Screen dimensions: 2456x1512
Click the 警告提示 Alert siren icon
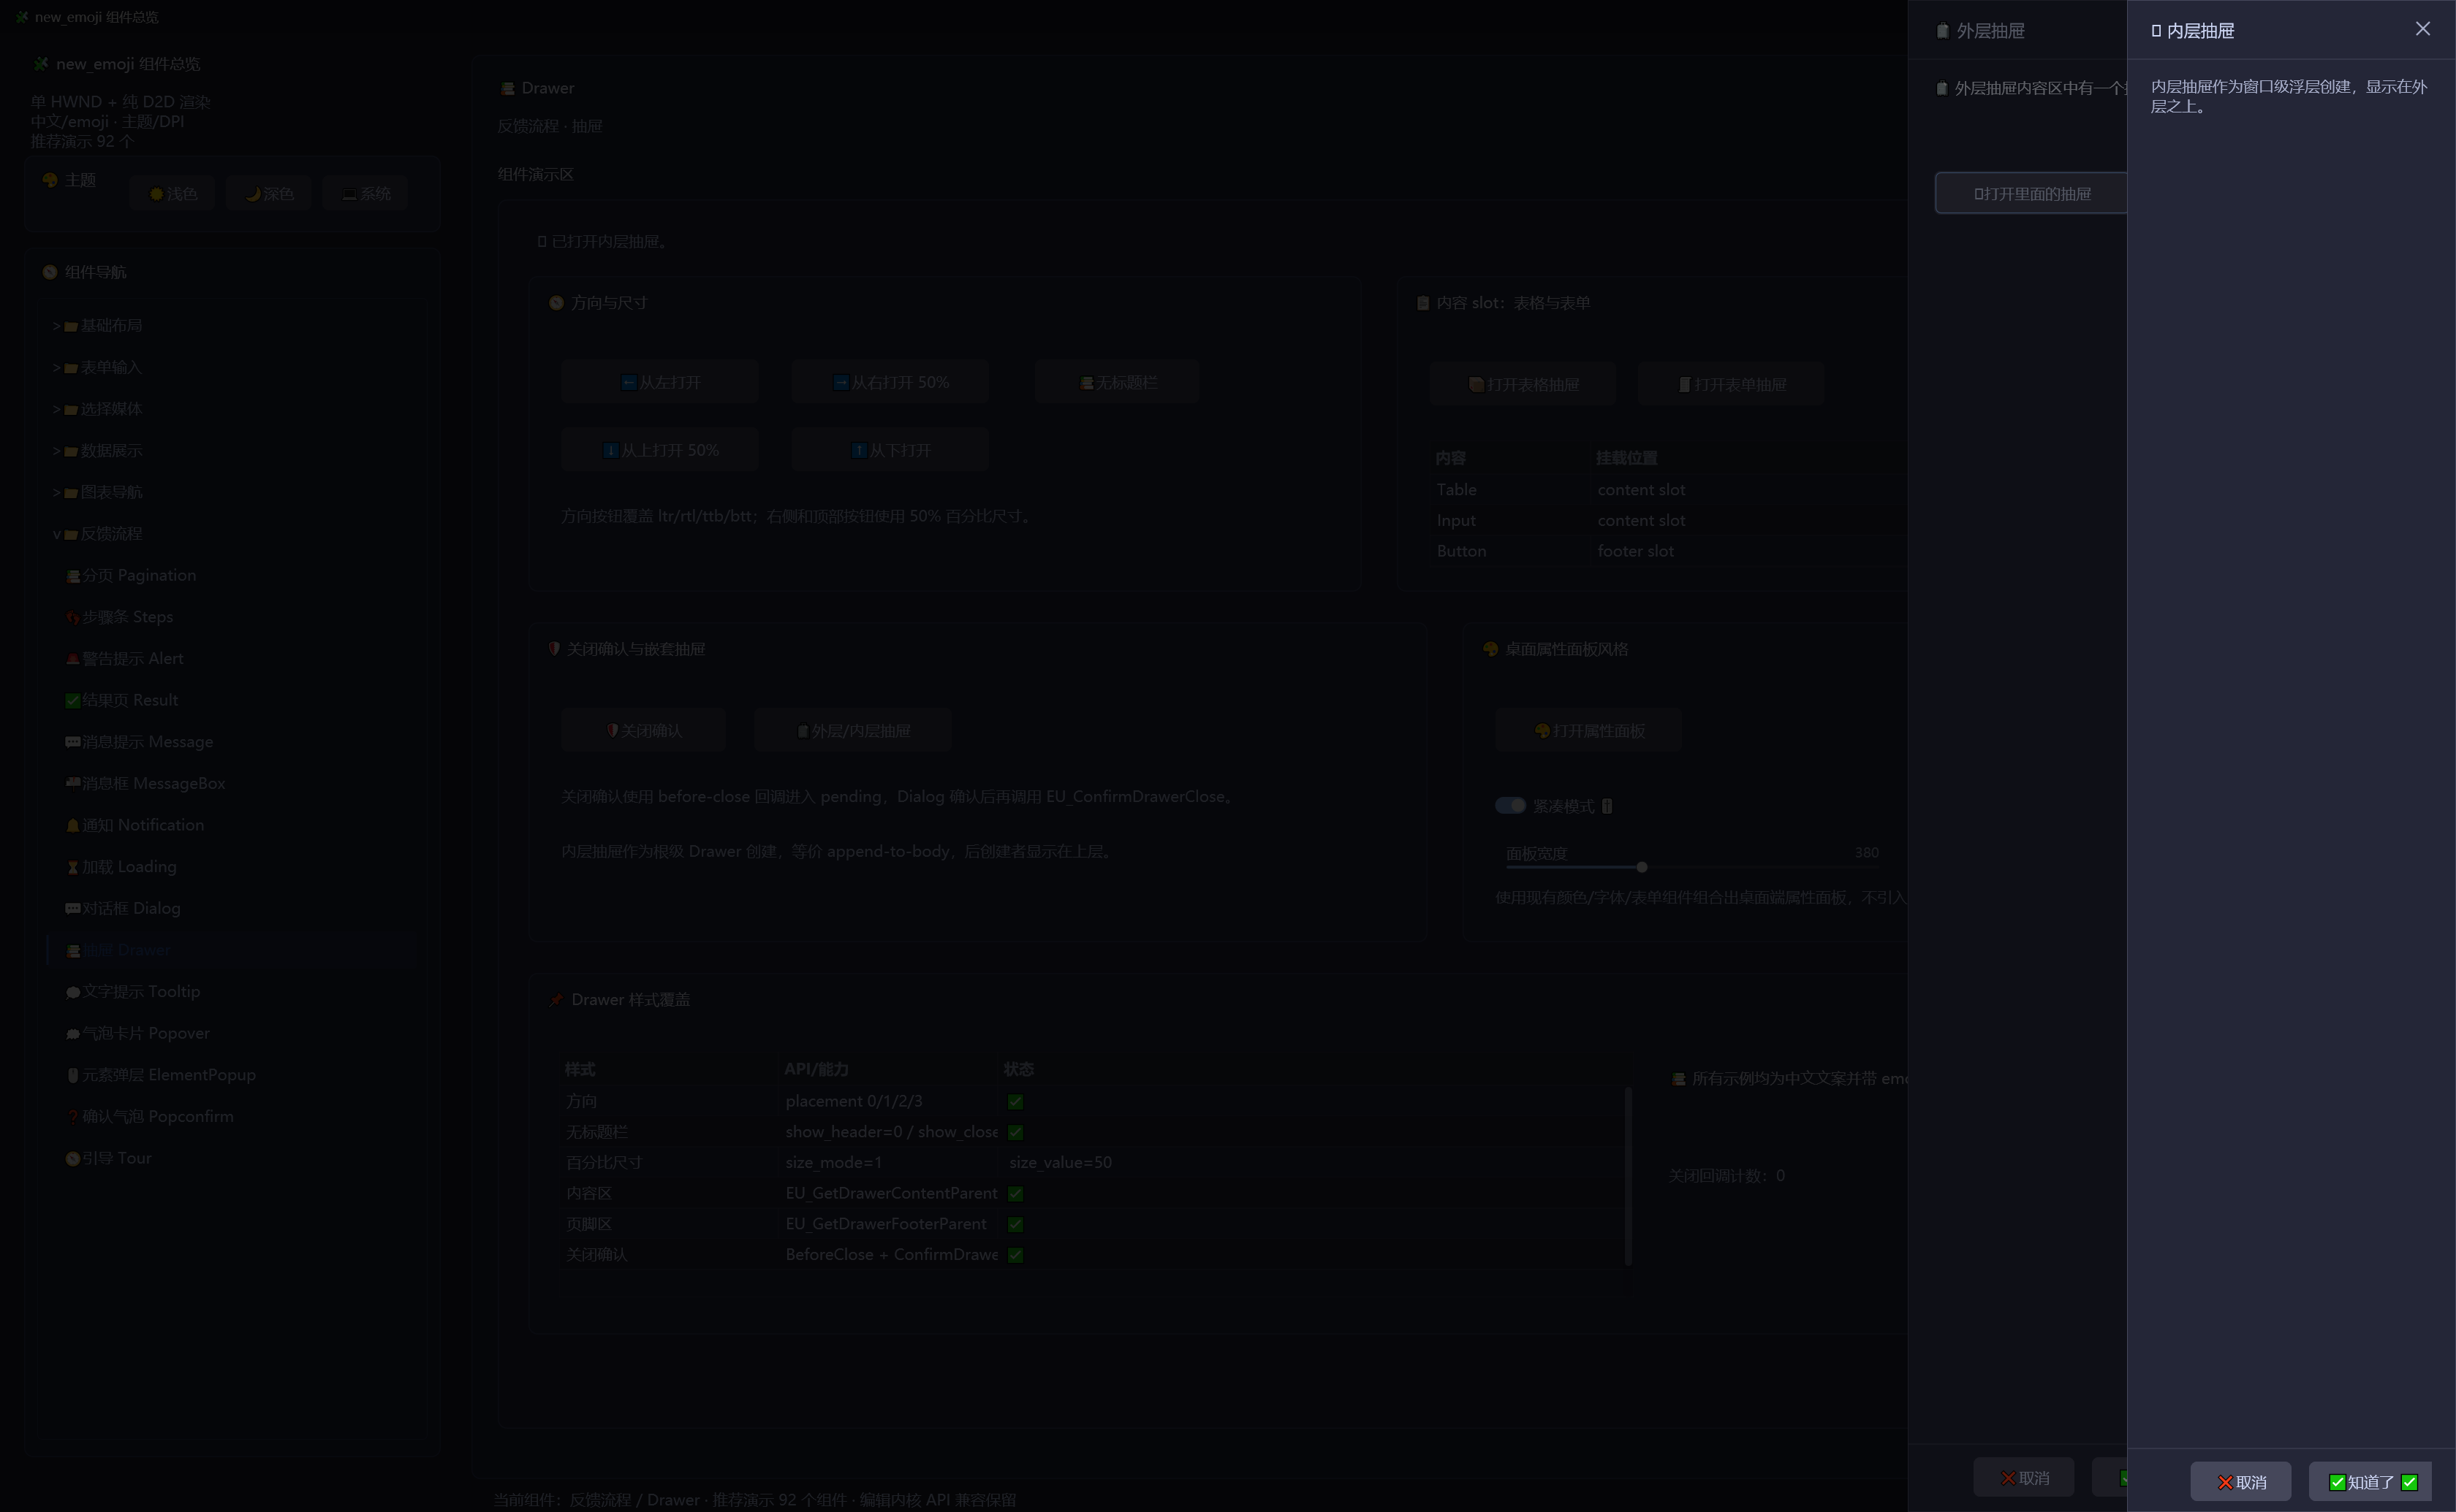[72, 659]
